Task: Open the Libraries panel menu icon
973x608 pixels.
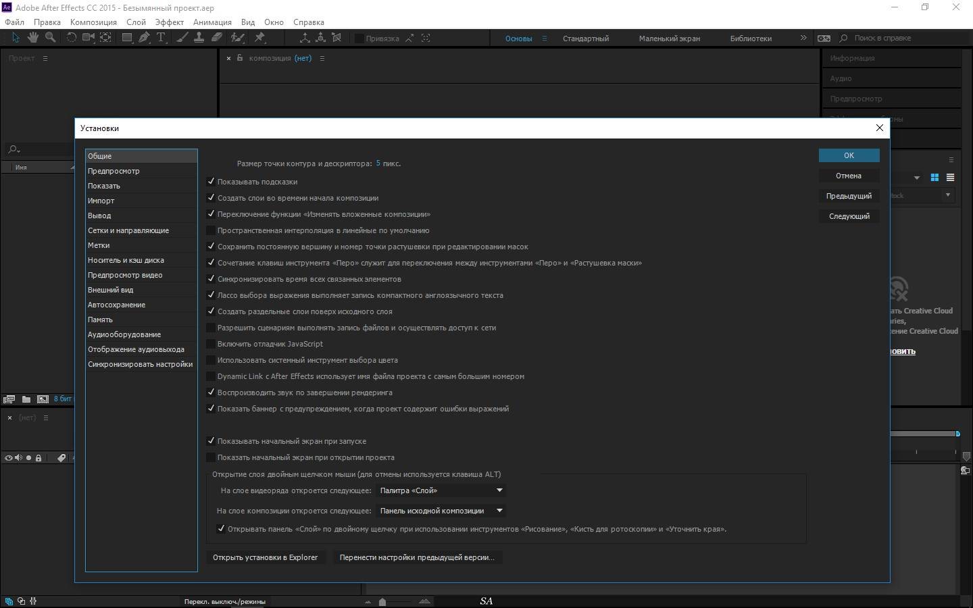Action: [951, 160]
